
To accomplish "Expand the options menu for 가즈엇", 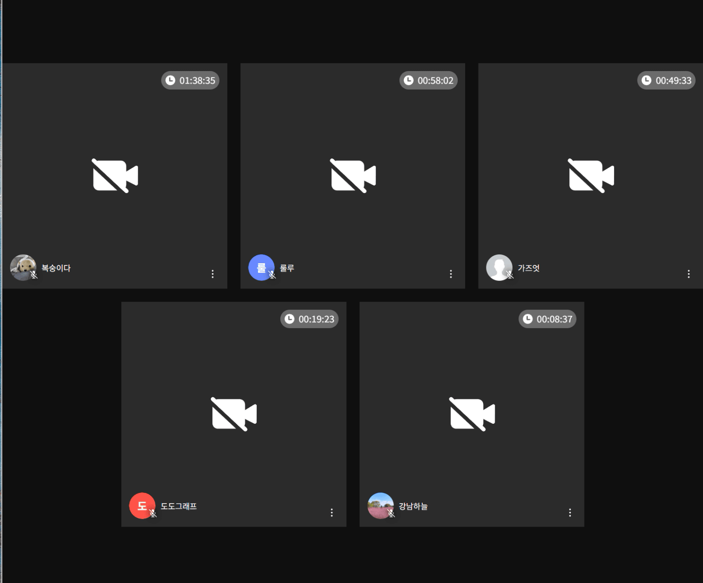I will tap(689, 274).
